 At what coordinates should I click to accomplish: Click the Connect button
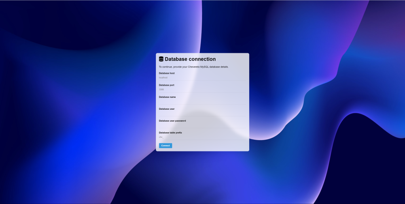[x=165, y=146]
